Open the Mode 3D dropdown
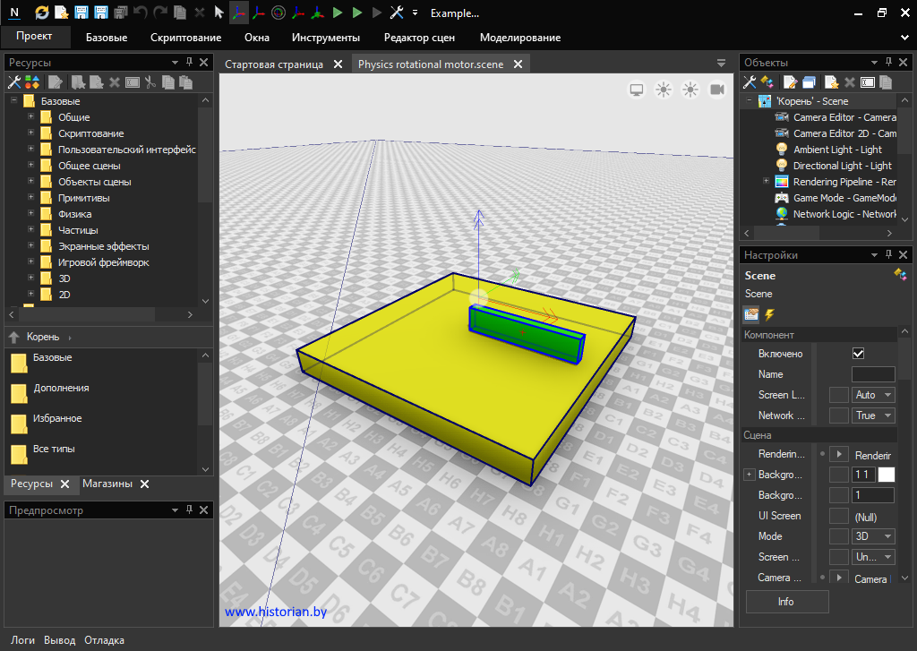 874,536
